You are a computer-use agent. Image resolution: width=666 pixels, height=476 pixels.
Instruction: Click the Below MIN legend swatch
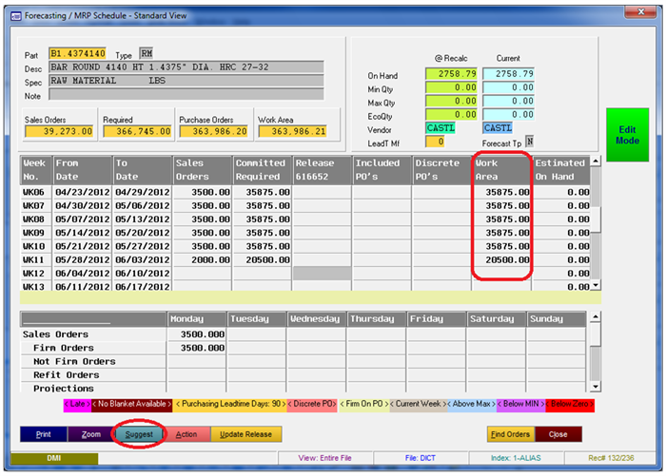pyautogui.click(x=520, y=405)
